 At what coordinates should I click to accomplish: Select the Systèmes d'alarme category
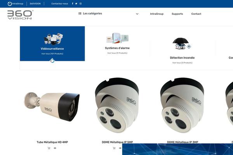[x=117, y=48]
